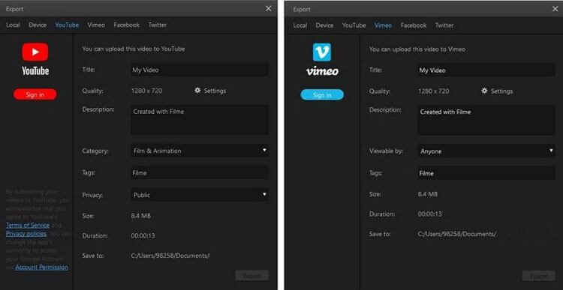Close the right Vimeo Export window

pyautogui.click(x=555, y=9)
